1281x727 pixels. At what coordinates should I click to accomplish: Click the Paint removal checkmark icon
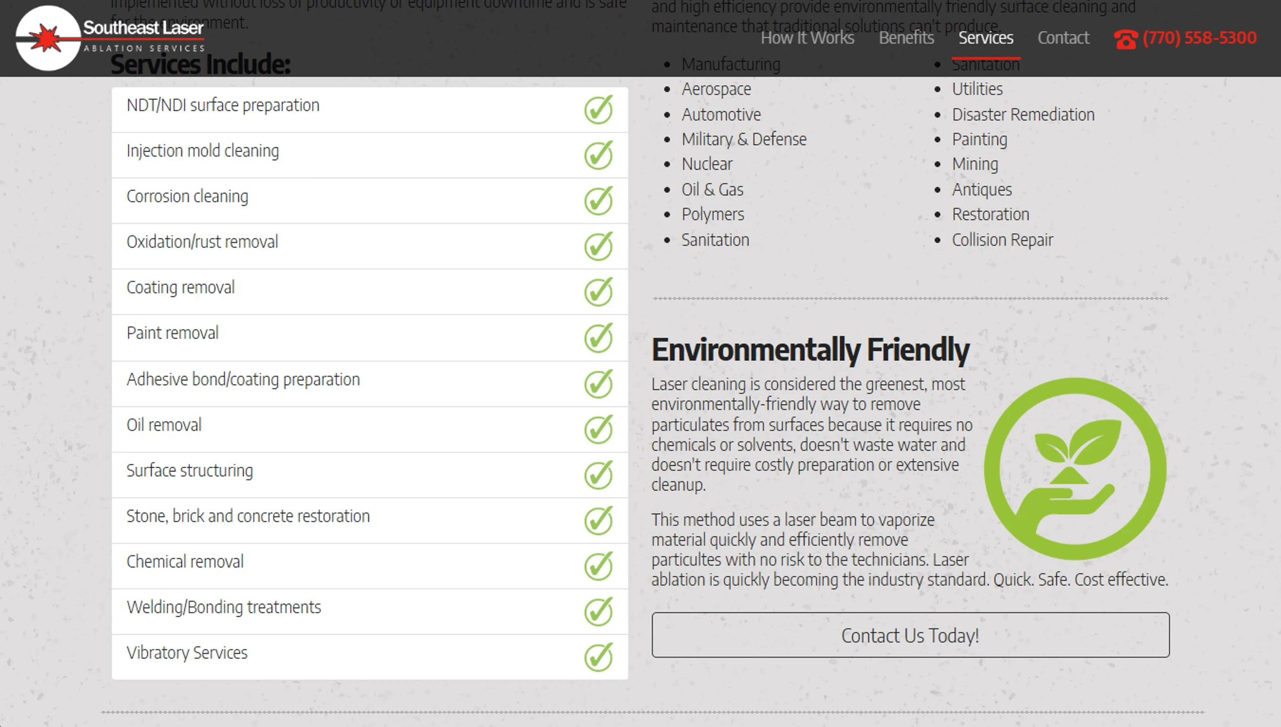599,337
